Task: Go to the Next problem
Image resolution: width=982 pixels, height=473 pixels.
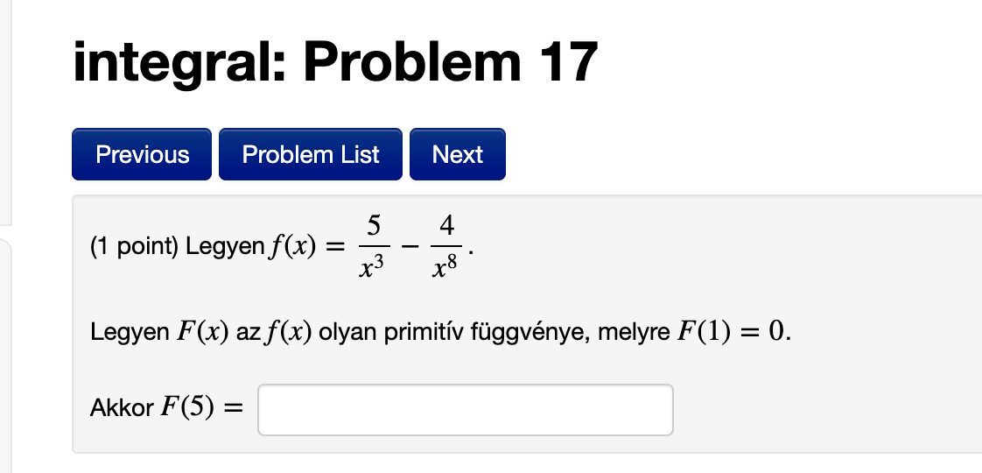Action: 457,154
